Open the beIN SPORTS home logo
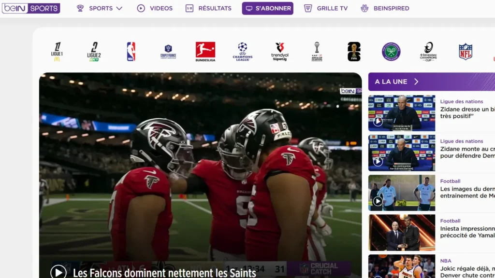This screenshot has width=495, height=278. [x=31, y=8]
